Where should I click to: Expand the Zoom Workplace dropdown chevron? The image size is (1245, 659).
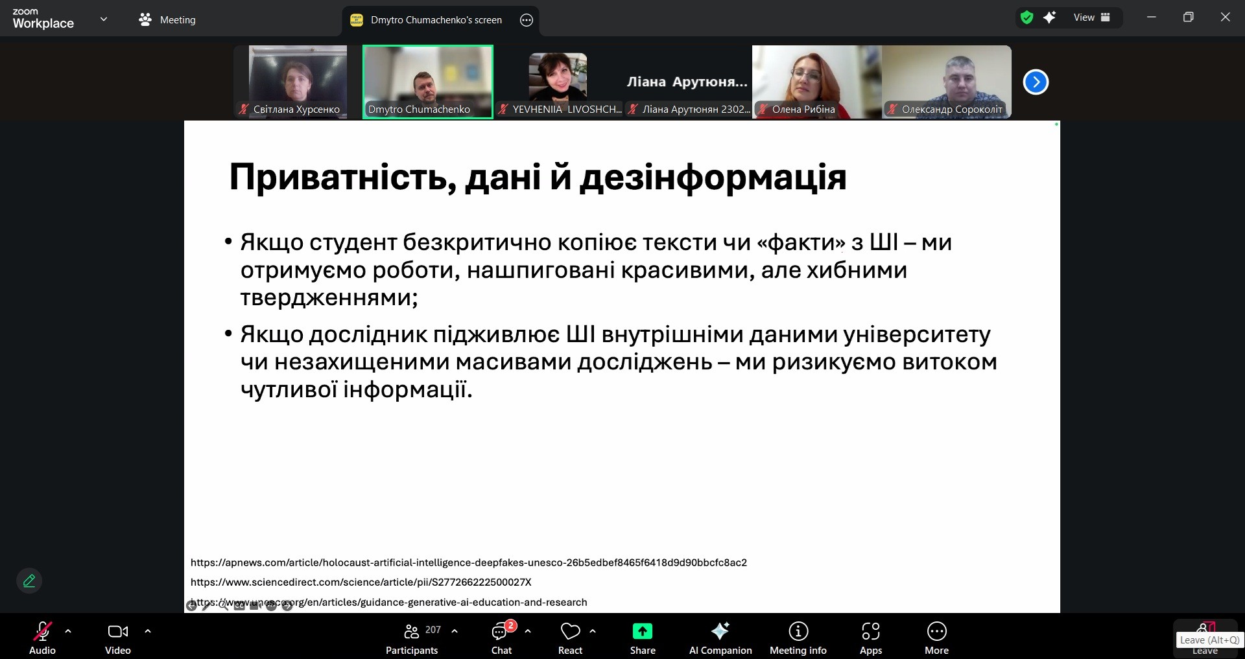[104, 19]
